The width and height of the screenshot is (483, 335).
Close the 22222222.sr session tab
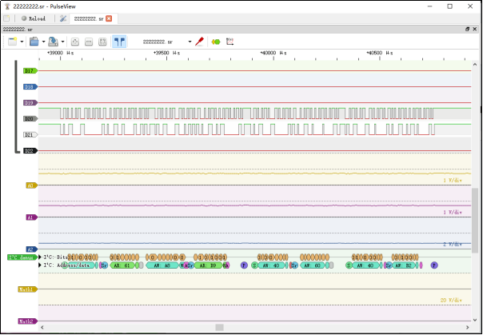[109, 18]
